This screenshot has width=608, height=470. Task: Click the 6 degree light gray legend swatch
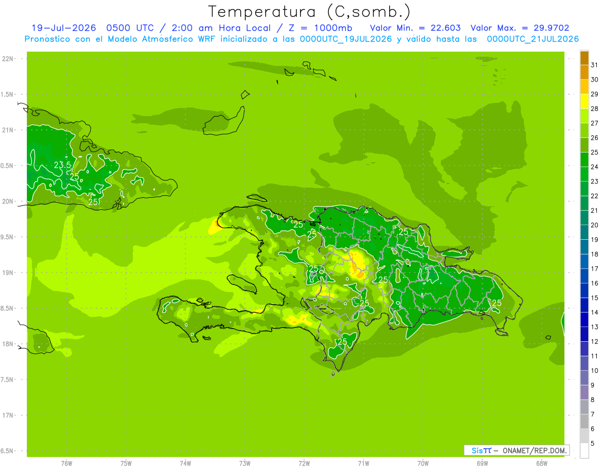click(584, 421)
